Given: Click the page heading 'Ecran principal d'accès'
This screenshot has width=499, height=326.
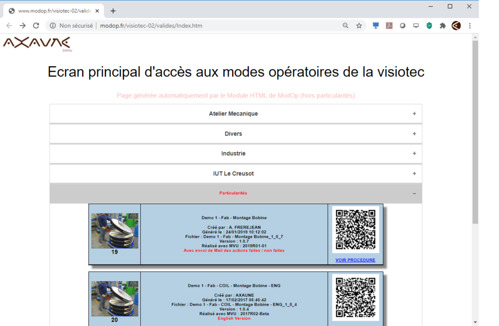Looking at the screenshot, I should [236, 72].
